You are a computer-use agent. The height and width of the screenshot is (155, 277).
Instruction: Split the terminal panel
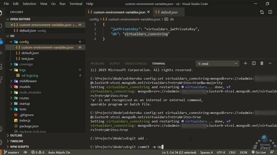coord(254,63)
